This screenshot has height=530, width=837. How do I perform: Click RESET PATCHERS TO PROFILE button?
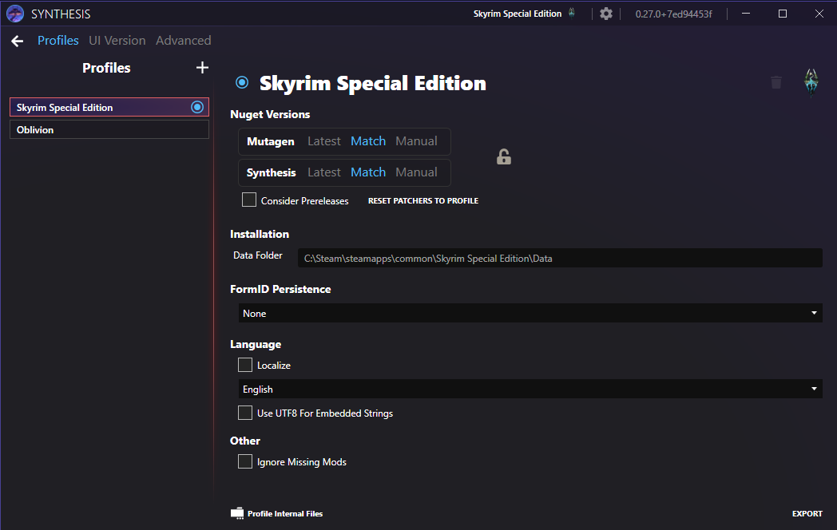[423, 200]
